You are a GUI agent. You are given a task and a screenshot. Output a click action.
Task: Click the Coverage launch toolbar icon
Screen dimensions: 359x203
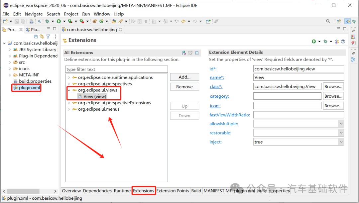pos(70,21)
